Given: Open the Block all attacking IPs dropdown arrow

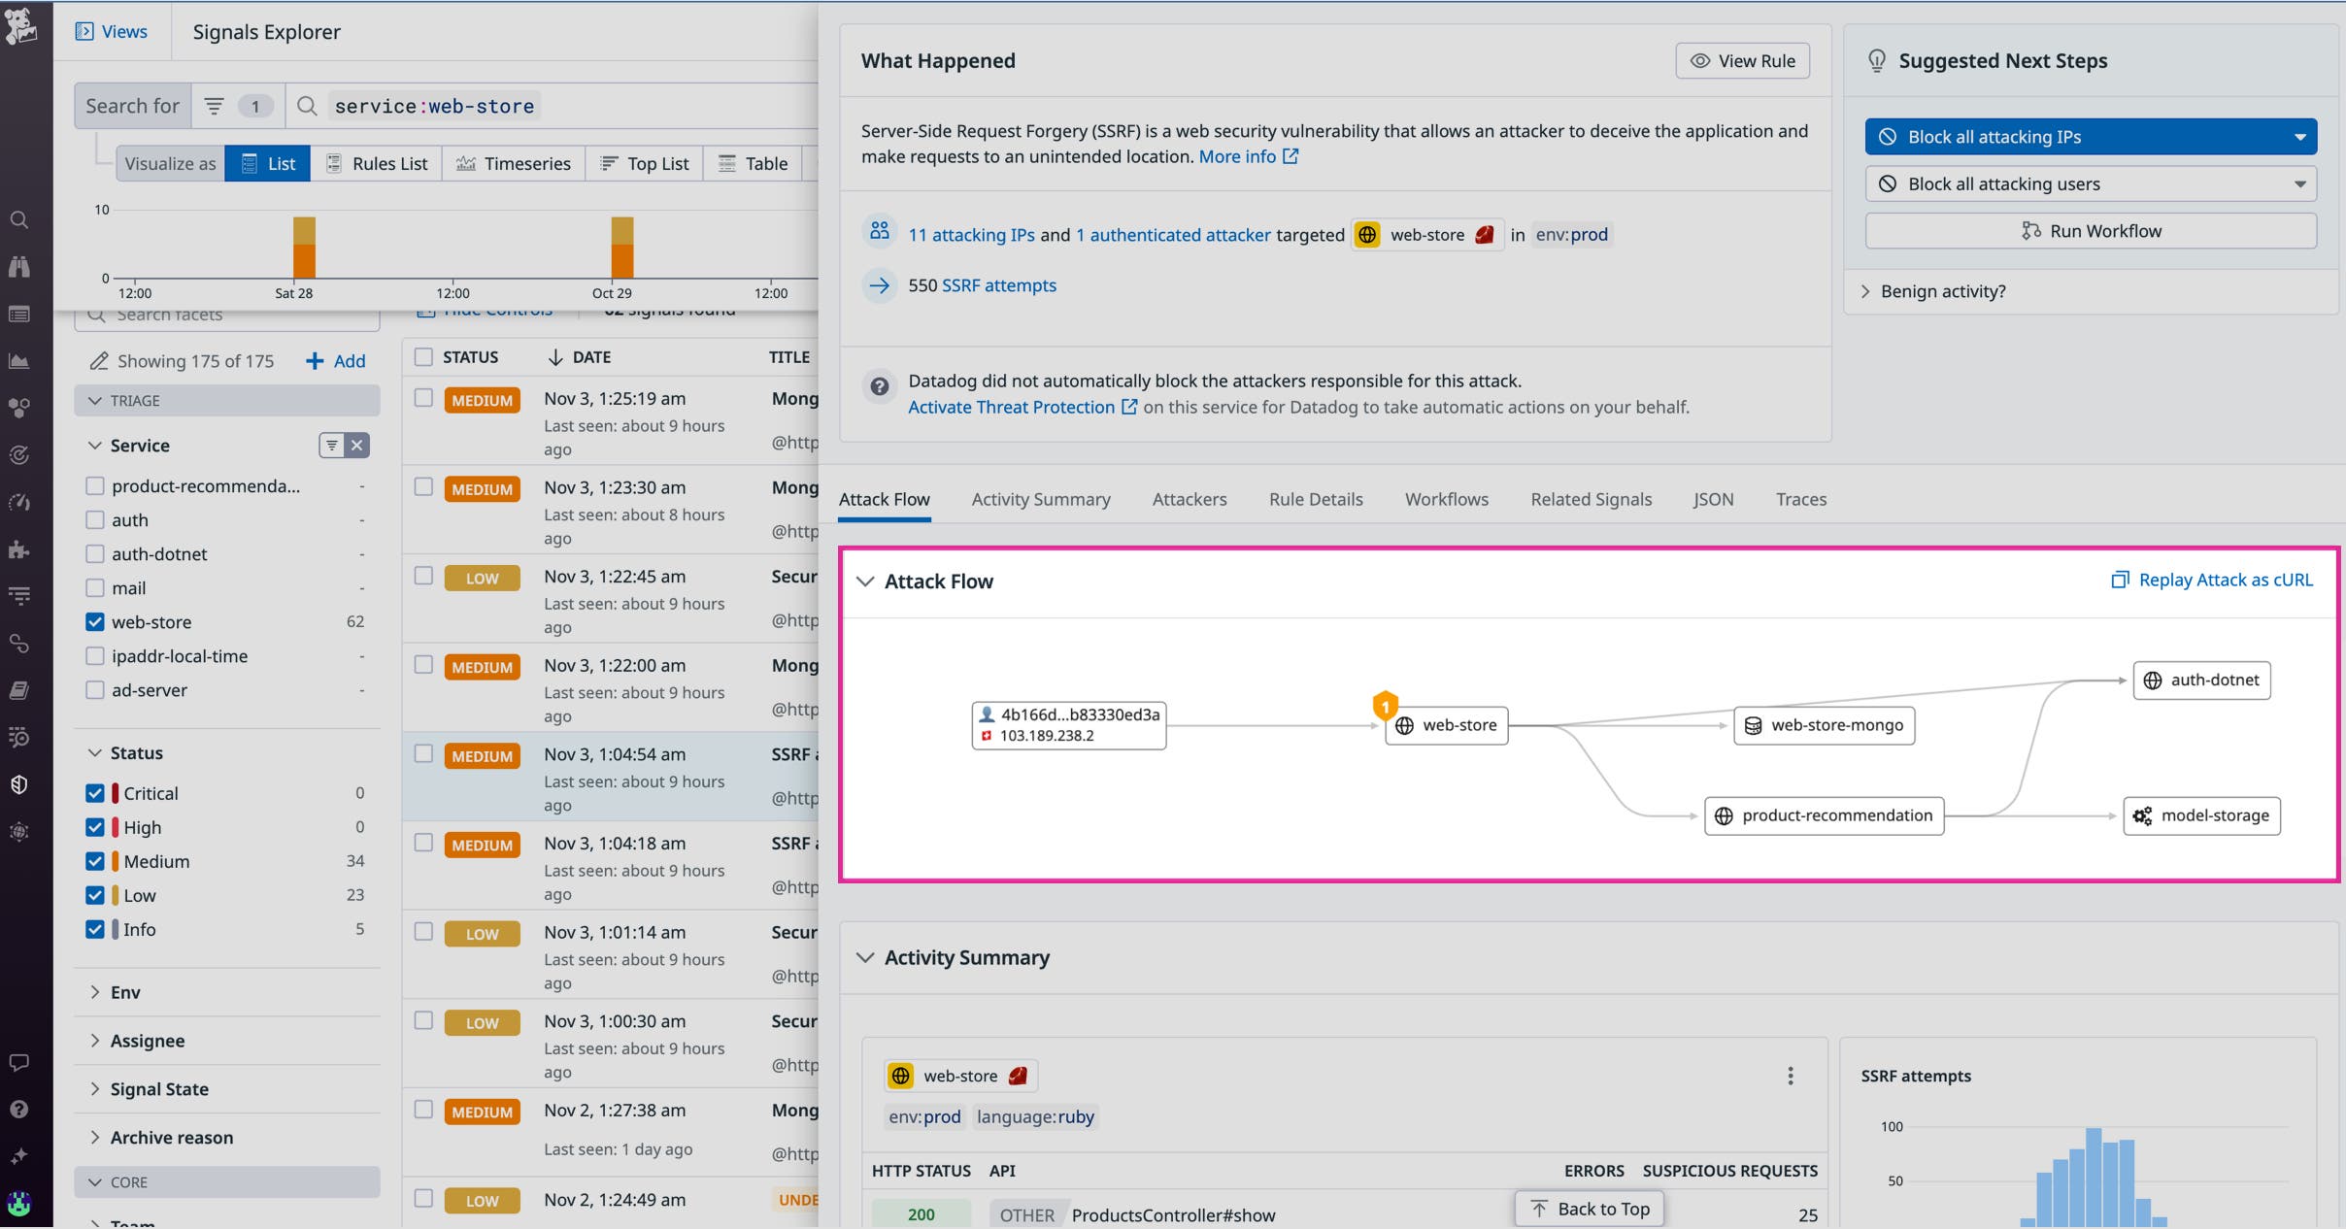Looking at the screenshot, I should click(x=2299, y=137).
